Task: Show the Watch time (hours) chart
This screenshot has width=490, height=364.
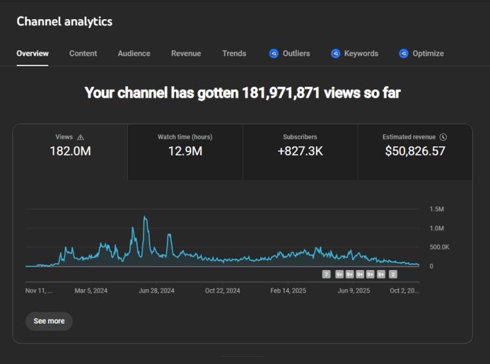Action: [x=185, y=152]
